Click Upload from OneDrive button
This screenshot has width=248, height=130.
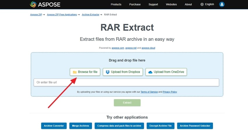coord(166,72)
